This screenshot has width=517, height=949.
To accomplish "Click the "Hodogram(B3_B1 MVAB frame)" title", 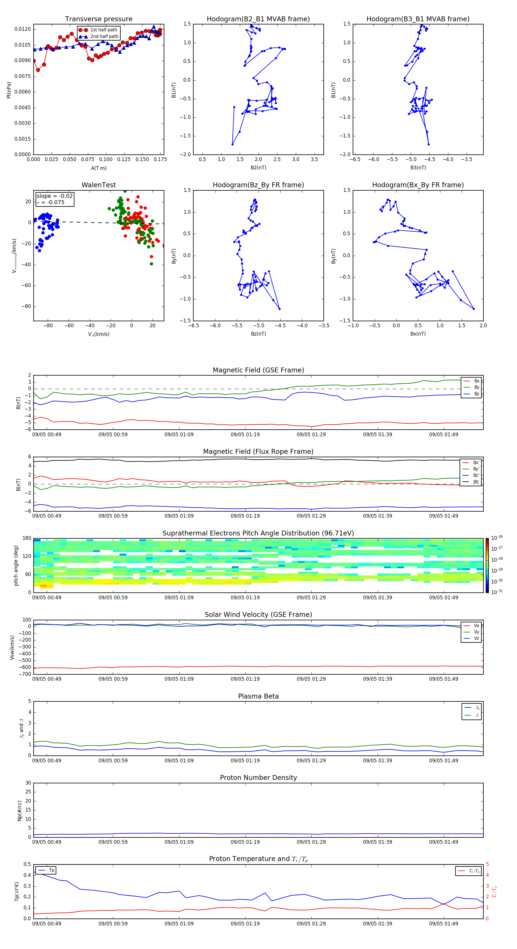I will click(x=418, y=19).
